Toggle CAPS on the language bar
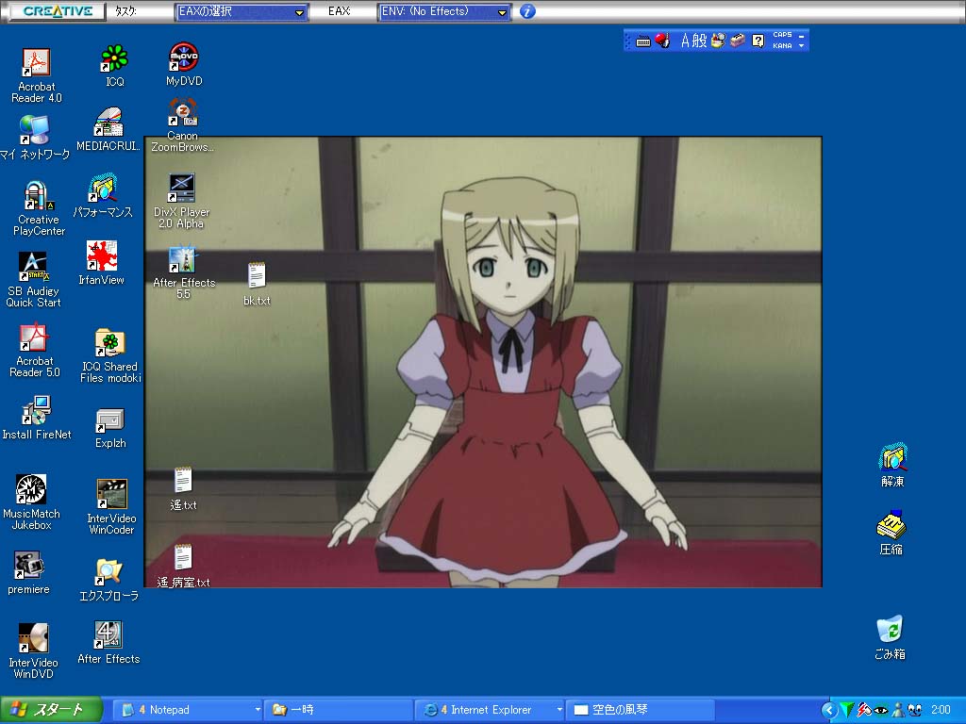966x724 pixels. pyautogui.click(x=782, y=35)
